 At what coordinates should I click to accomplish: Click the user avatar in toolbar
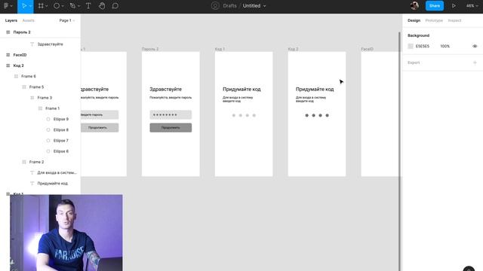pyautogui.click(x=414, y=5)
